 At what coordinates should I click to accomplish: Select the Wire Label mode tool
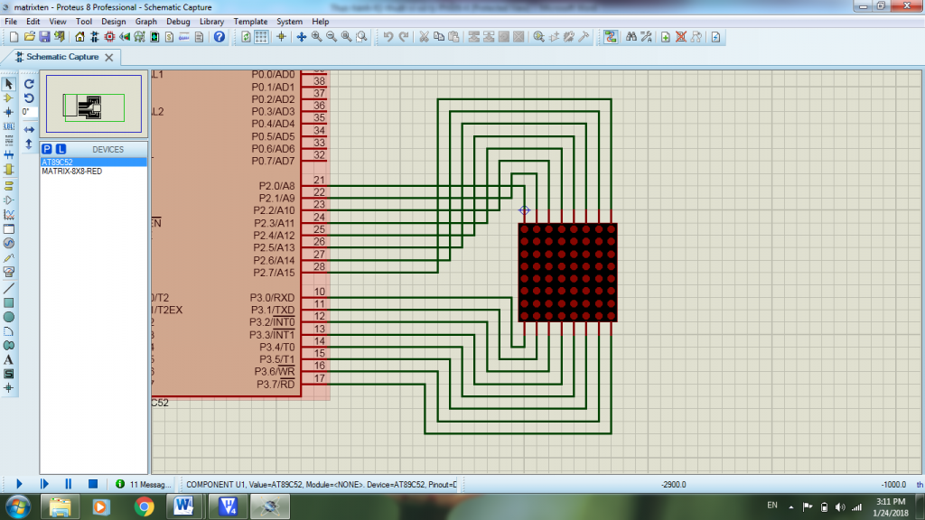(9, 126)
